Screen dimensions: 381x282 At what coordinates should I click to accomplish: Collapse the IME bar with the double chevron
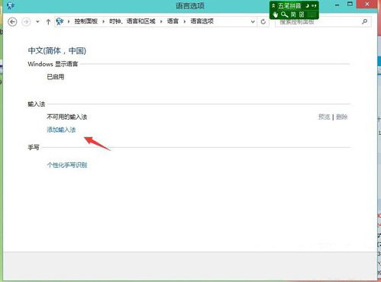click(x=273, y=5)
